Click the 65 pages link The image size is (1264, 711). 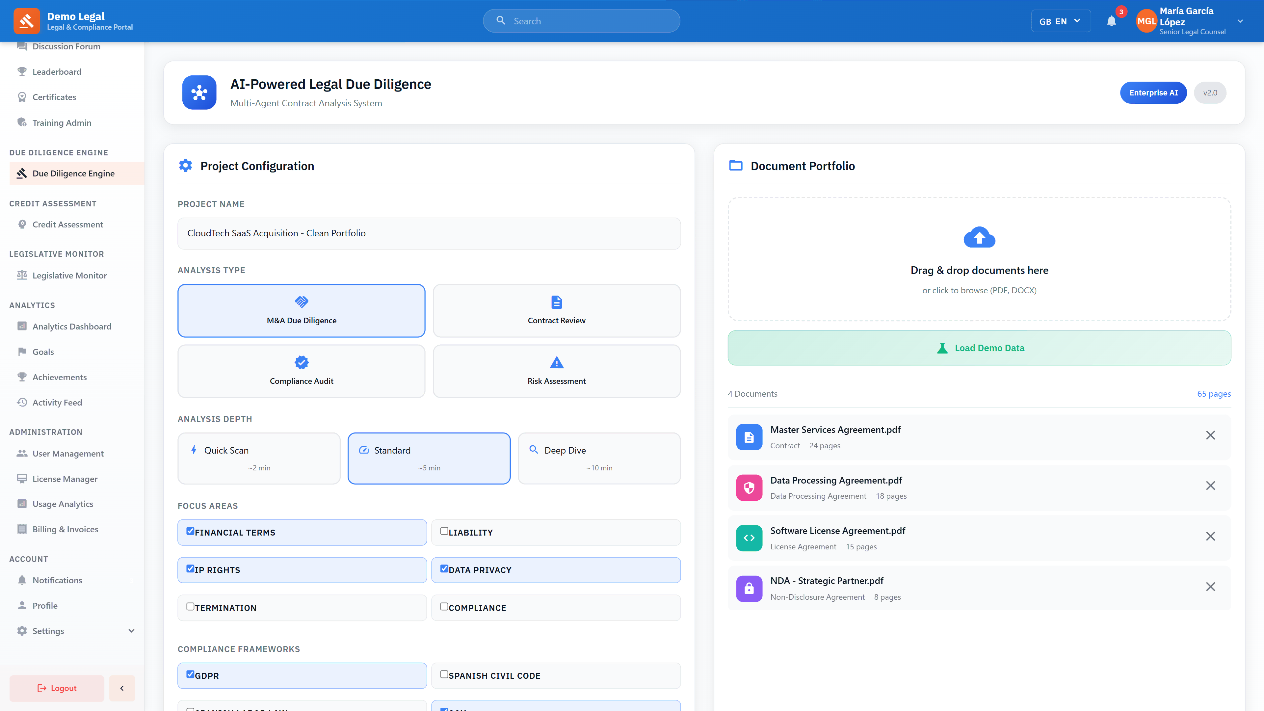point(1214,393)
